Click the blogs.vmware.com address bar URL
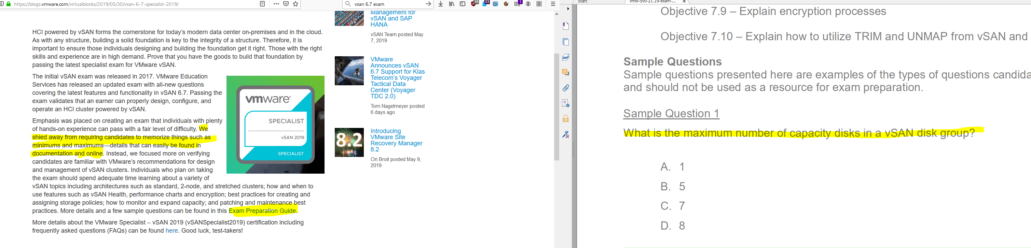 point(96,4)
